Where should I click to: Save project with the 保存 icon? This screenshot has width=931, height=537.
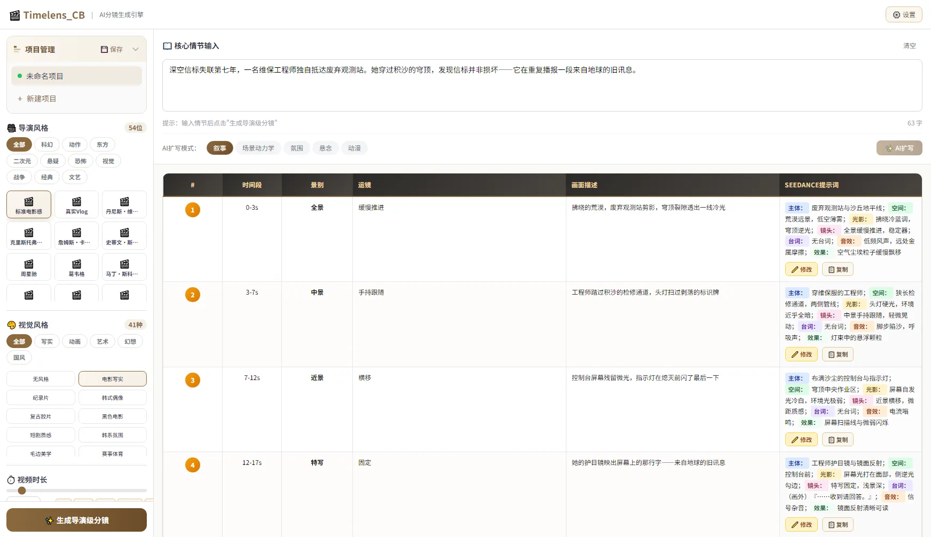pos(112,49)
